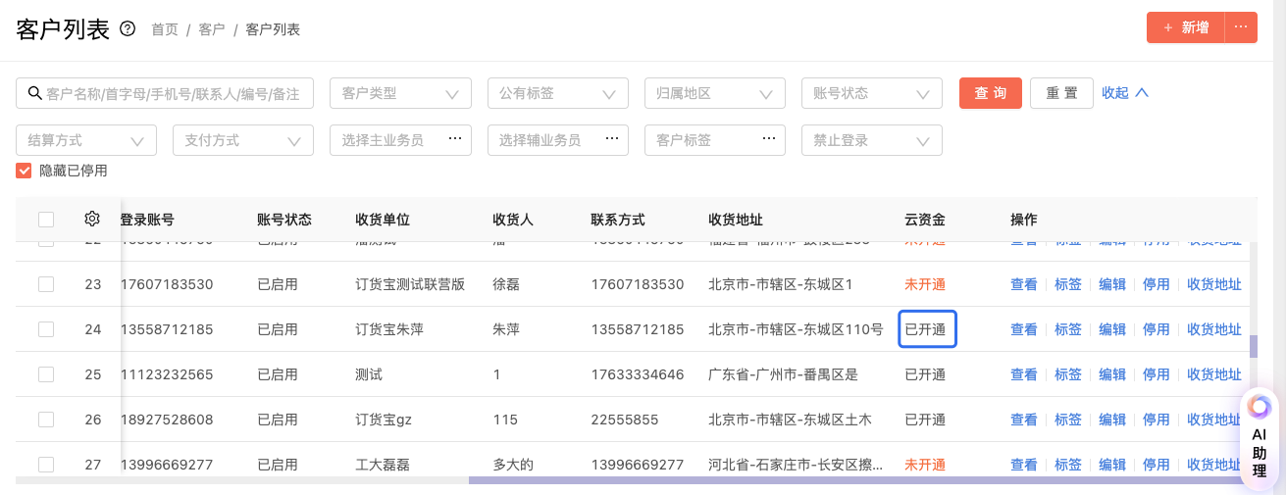The height and width of the screenshot is (495, 1286).
Task: Click the ellipsis in 选择主业务员 field
Action: pos(454,140)
